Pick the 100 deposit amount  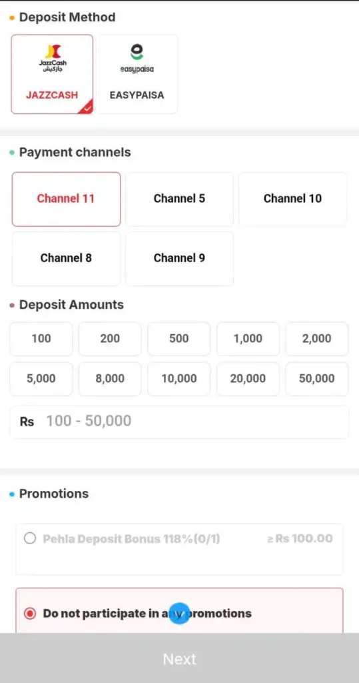pyautogui.click(x=41, y=339)
